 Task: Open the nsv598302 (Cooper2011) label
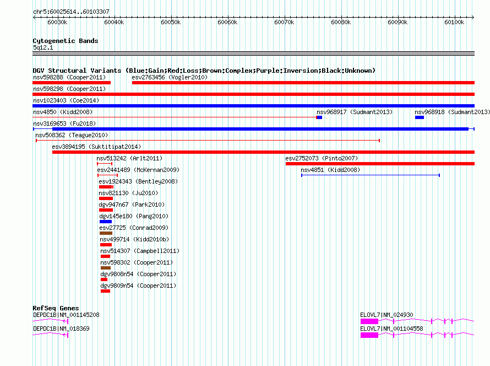pyautogui.click(x=137, y=262)
